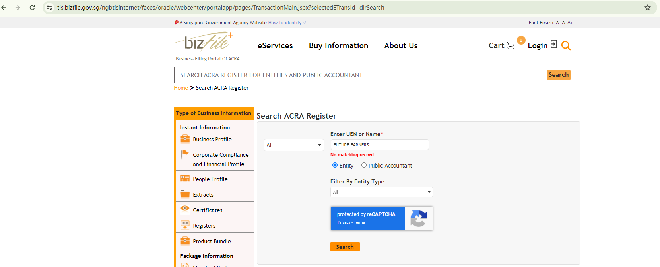Viewport: 660px width, 267px height.
Task: Click the browser forward arrow
Action: tap(18, 8)
